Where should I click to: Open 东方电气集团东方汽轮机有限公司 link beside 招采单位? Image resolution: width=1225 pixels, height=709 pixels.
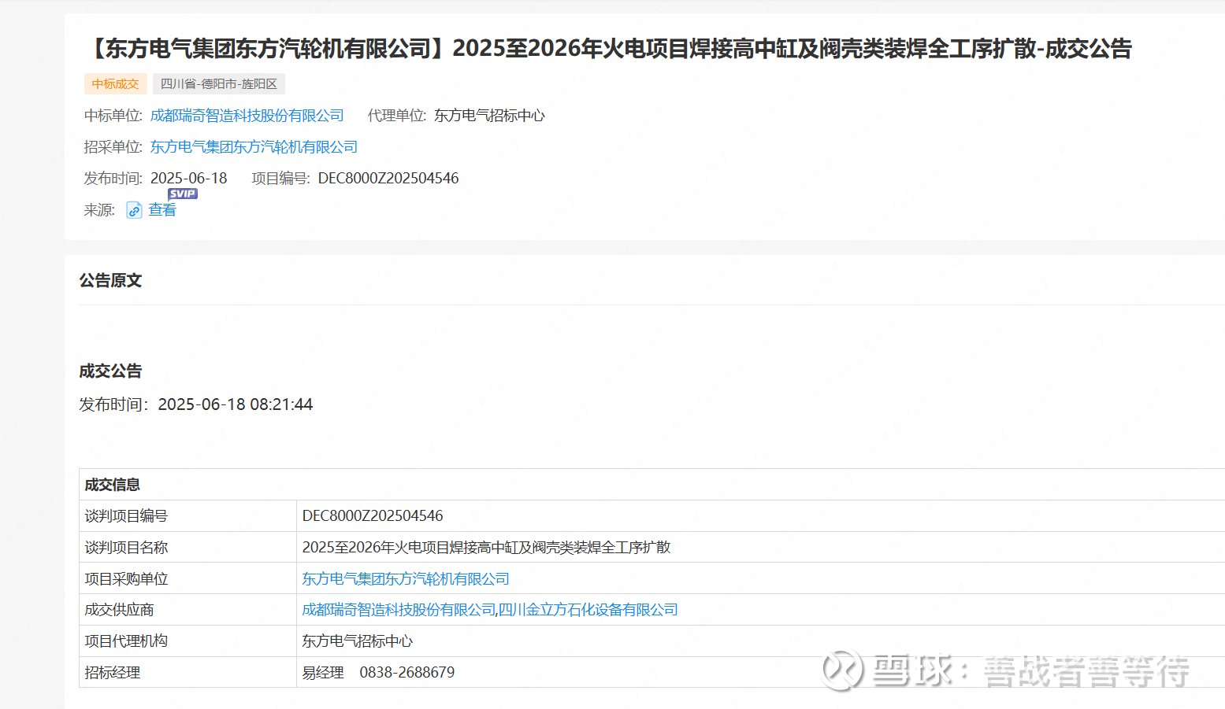pos(254,147)
